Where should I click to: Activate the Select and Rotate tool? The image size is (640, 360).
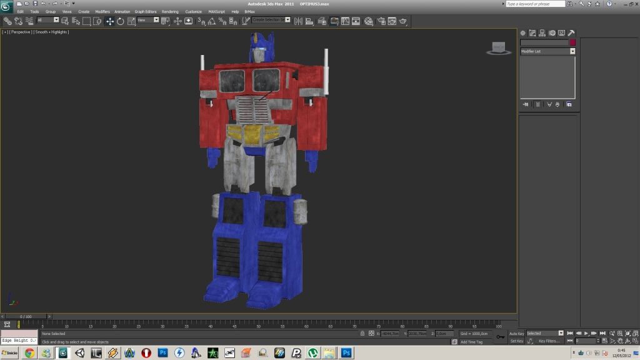click(x=121, y=21)
